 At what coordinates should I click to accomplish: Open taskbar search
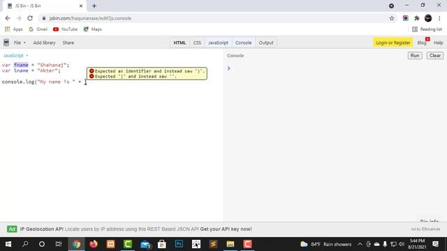(25, 244)
